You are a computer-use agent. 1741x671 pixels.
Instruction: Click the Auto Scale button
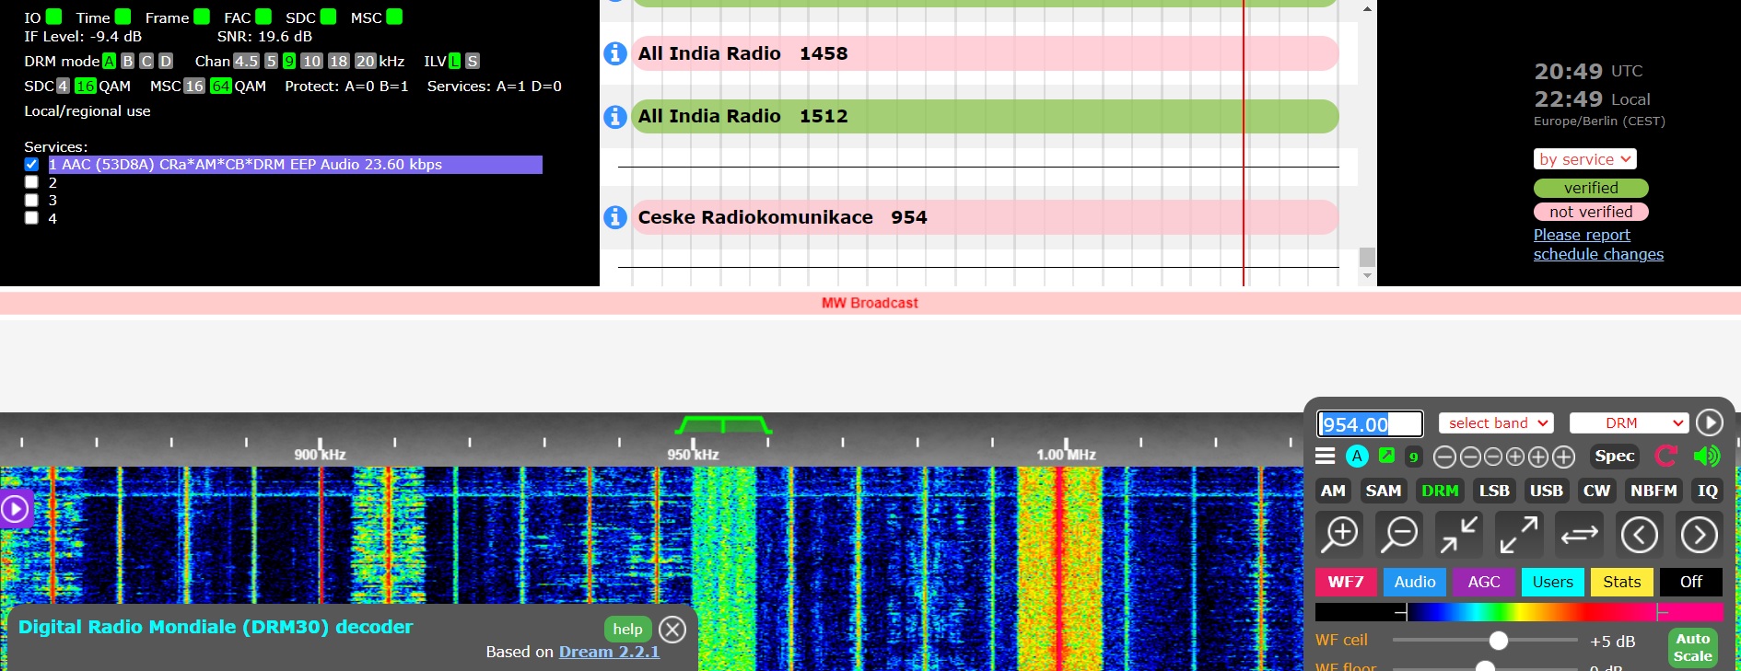pos(1693,647)
